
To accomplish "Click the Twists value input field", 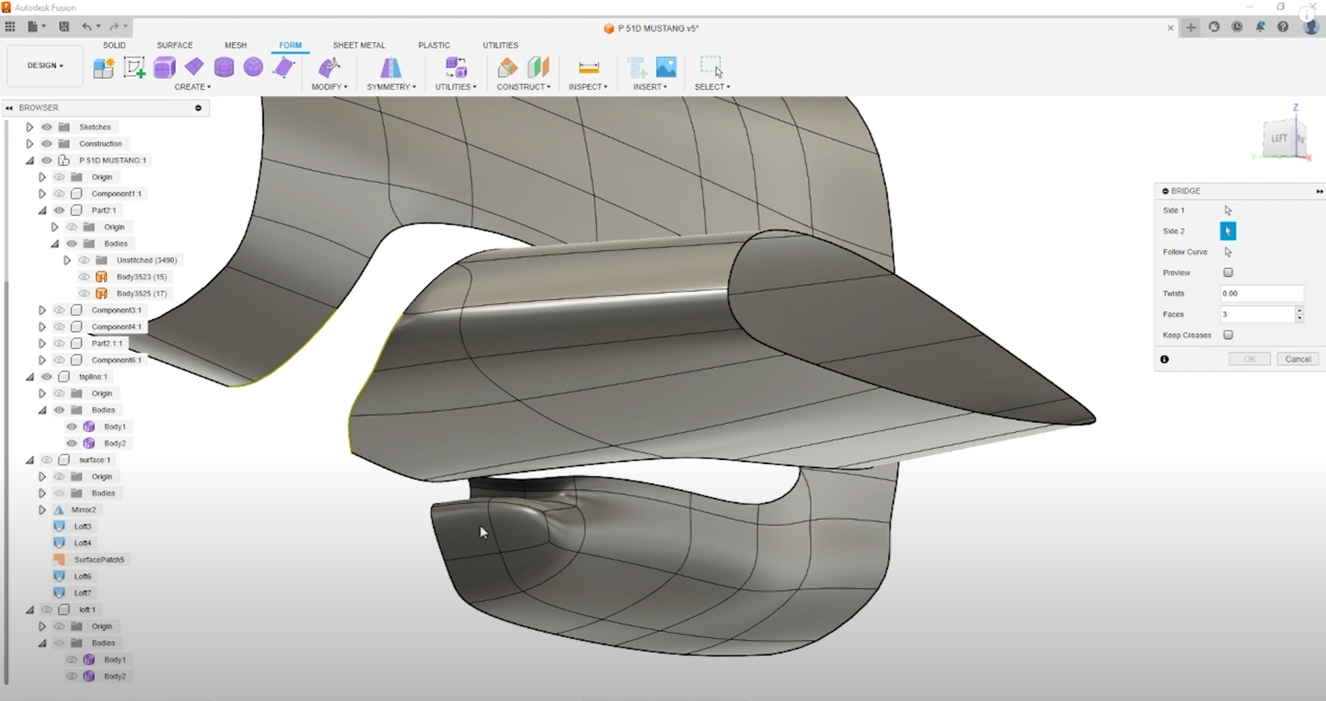I will [x=1261, y=293].
